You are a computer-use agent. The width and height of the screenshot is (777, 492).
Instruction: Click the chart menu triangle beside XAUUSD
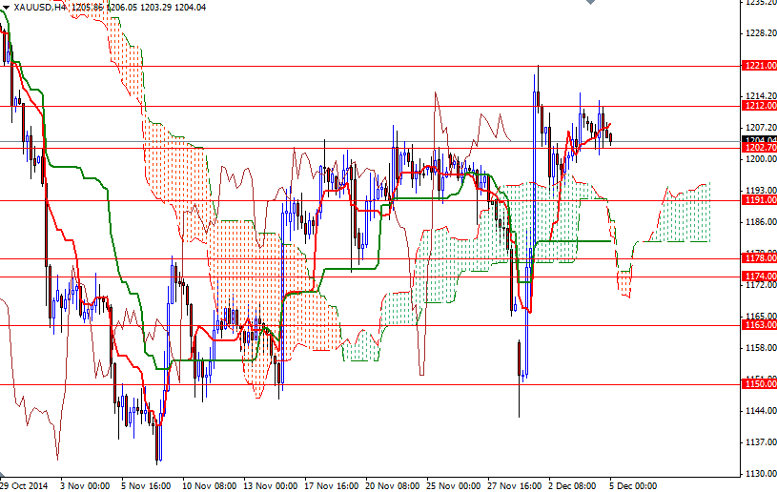click(7, 7)
